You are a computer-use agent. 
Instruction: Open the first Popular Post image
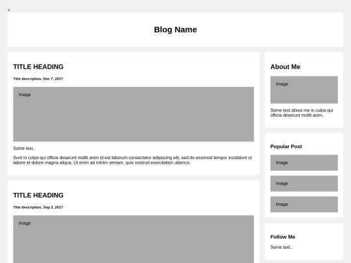pos(304,162)
